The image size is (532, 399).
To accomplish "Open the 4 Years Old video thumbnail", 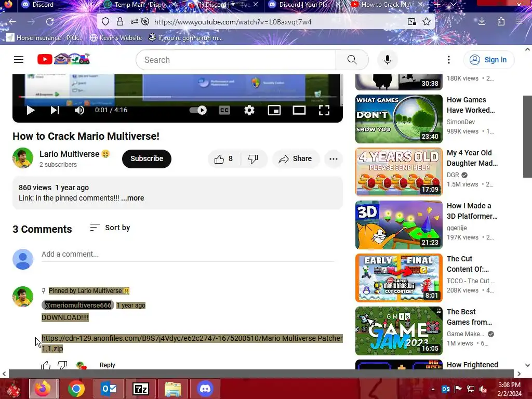I will 399,171.
